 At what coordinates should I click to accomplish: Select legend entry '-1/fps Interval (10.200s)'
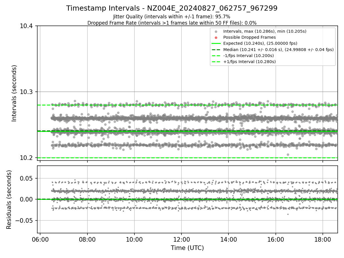(249, 55)
